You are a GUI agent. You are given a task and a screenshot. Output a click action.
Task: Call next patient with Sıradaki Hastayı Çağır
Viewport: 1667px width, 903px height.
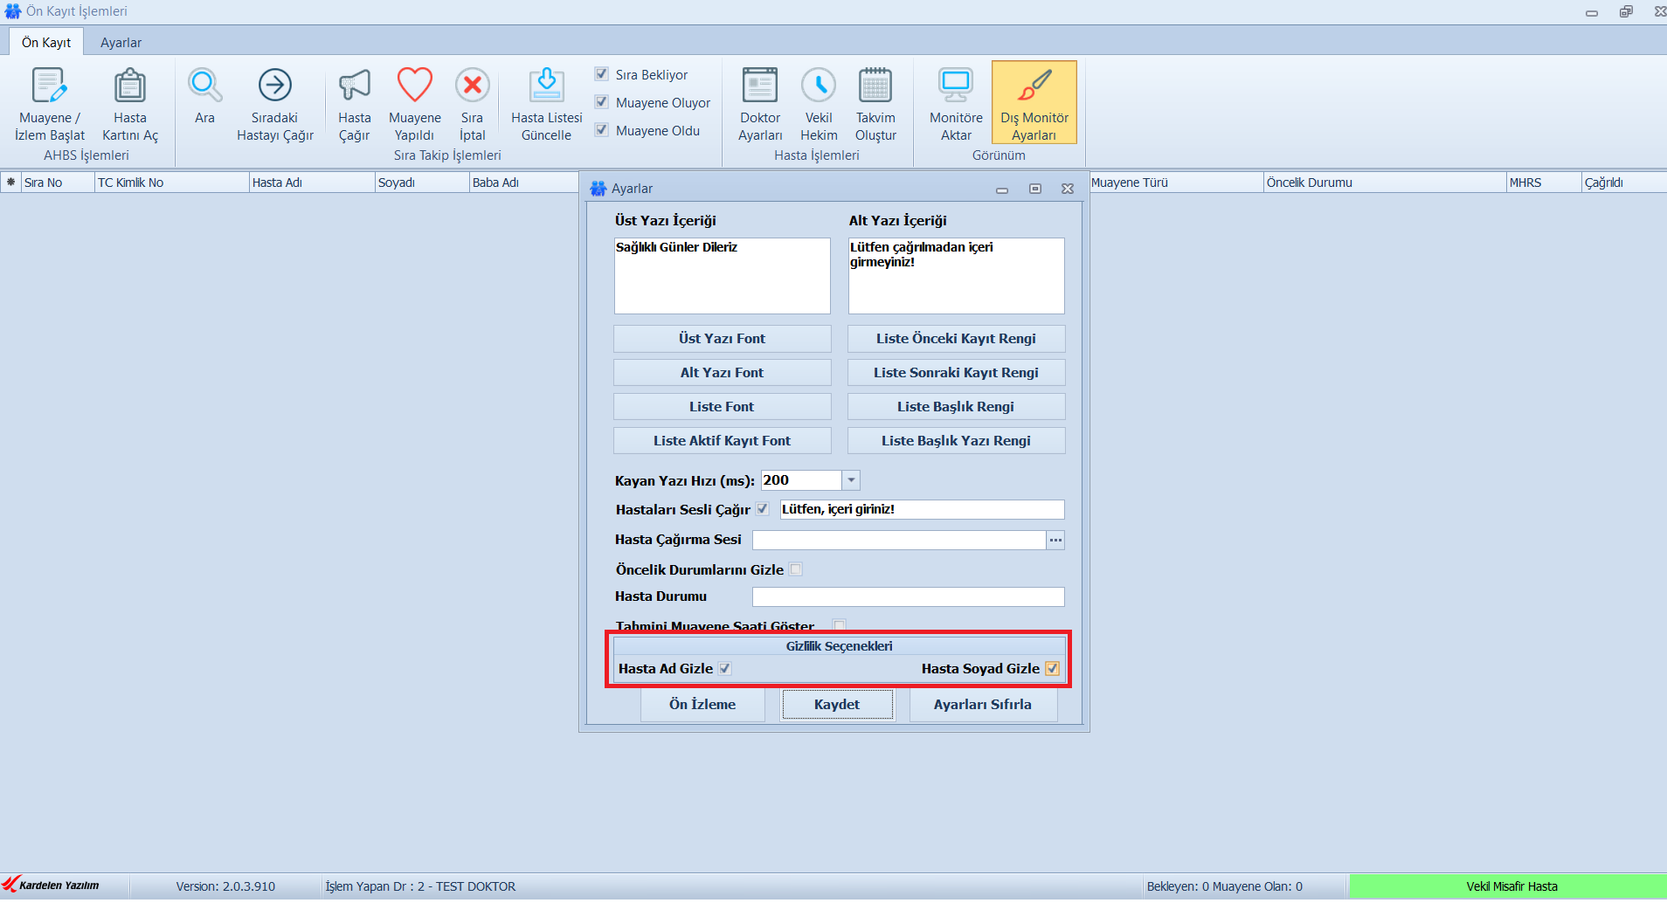[x=274, y=86]
